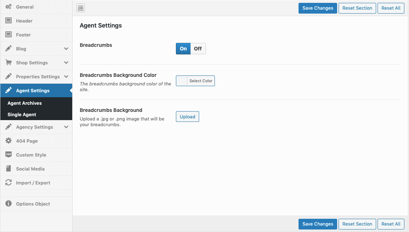This screenshot has width=409, height=232.
Task: Click Upload for Breadcrumbs Background image
Action: coord(187,117)
